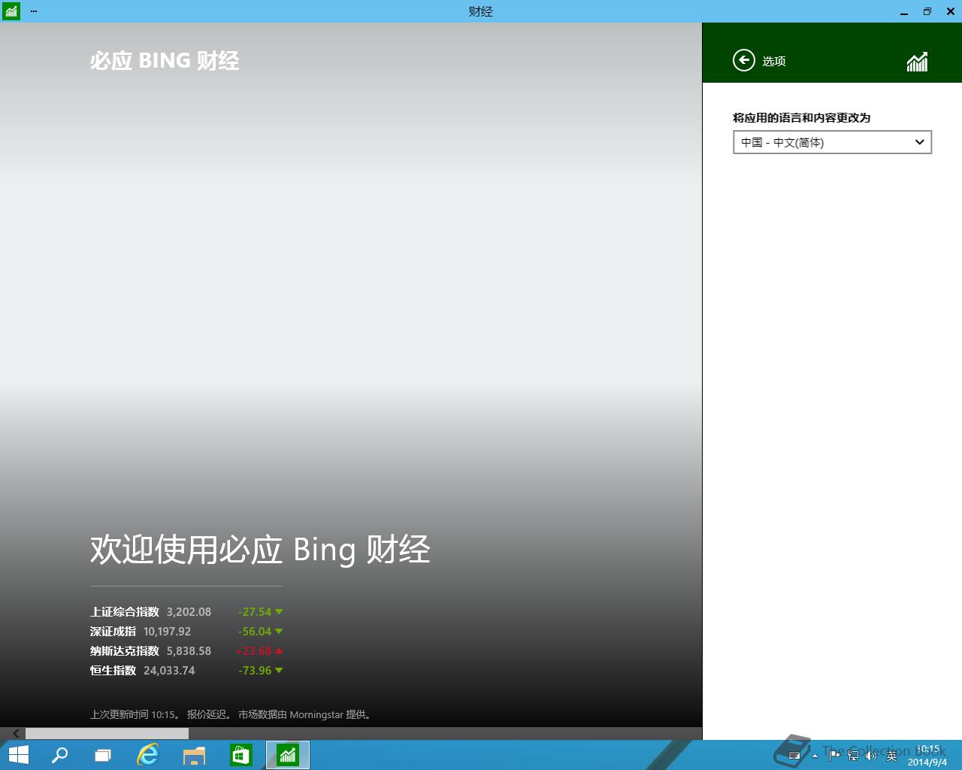The width and height of the screenshot is (962, 770).
Task: Open the Windows Store taskbar icon
Action: 240,755
